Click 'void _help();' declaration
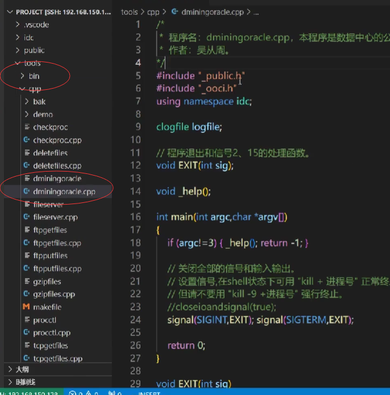The width and height of the screenshot is (390, 395). (184, 192)
